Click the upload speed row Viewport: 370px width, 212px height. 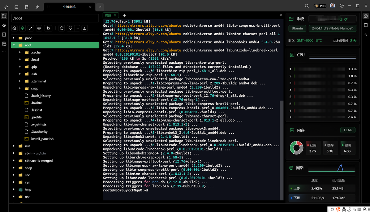coord(322,188)
